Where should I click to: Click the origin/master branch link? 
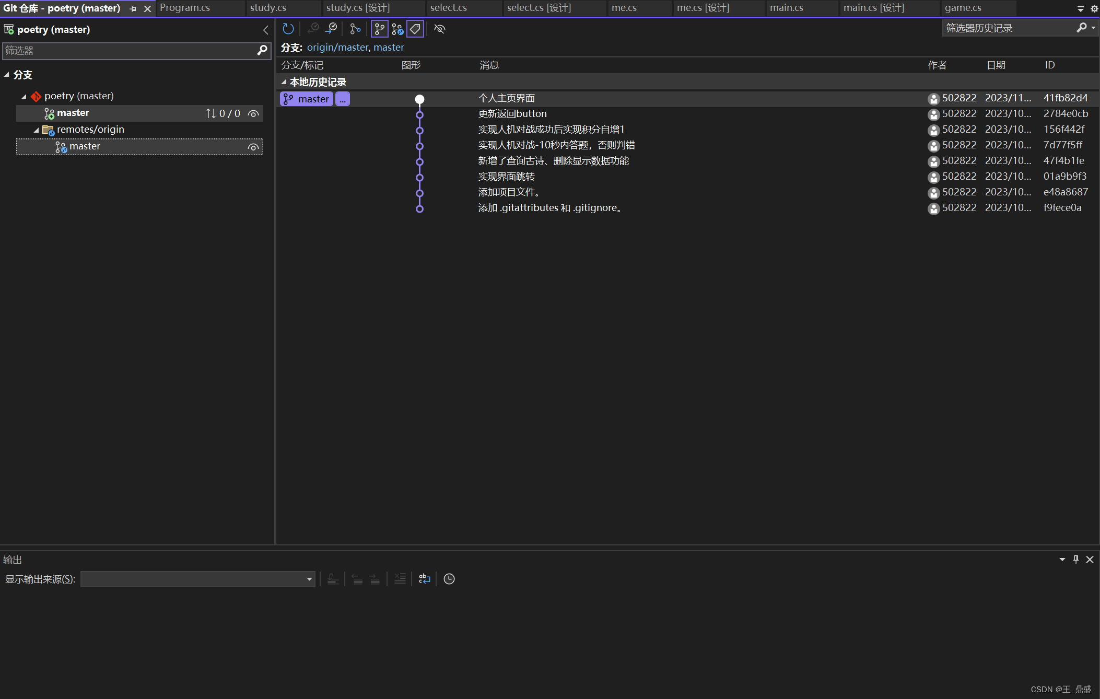click(x=337, y=48)
